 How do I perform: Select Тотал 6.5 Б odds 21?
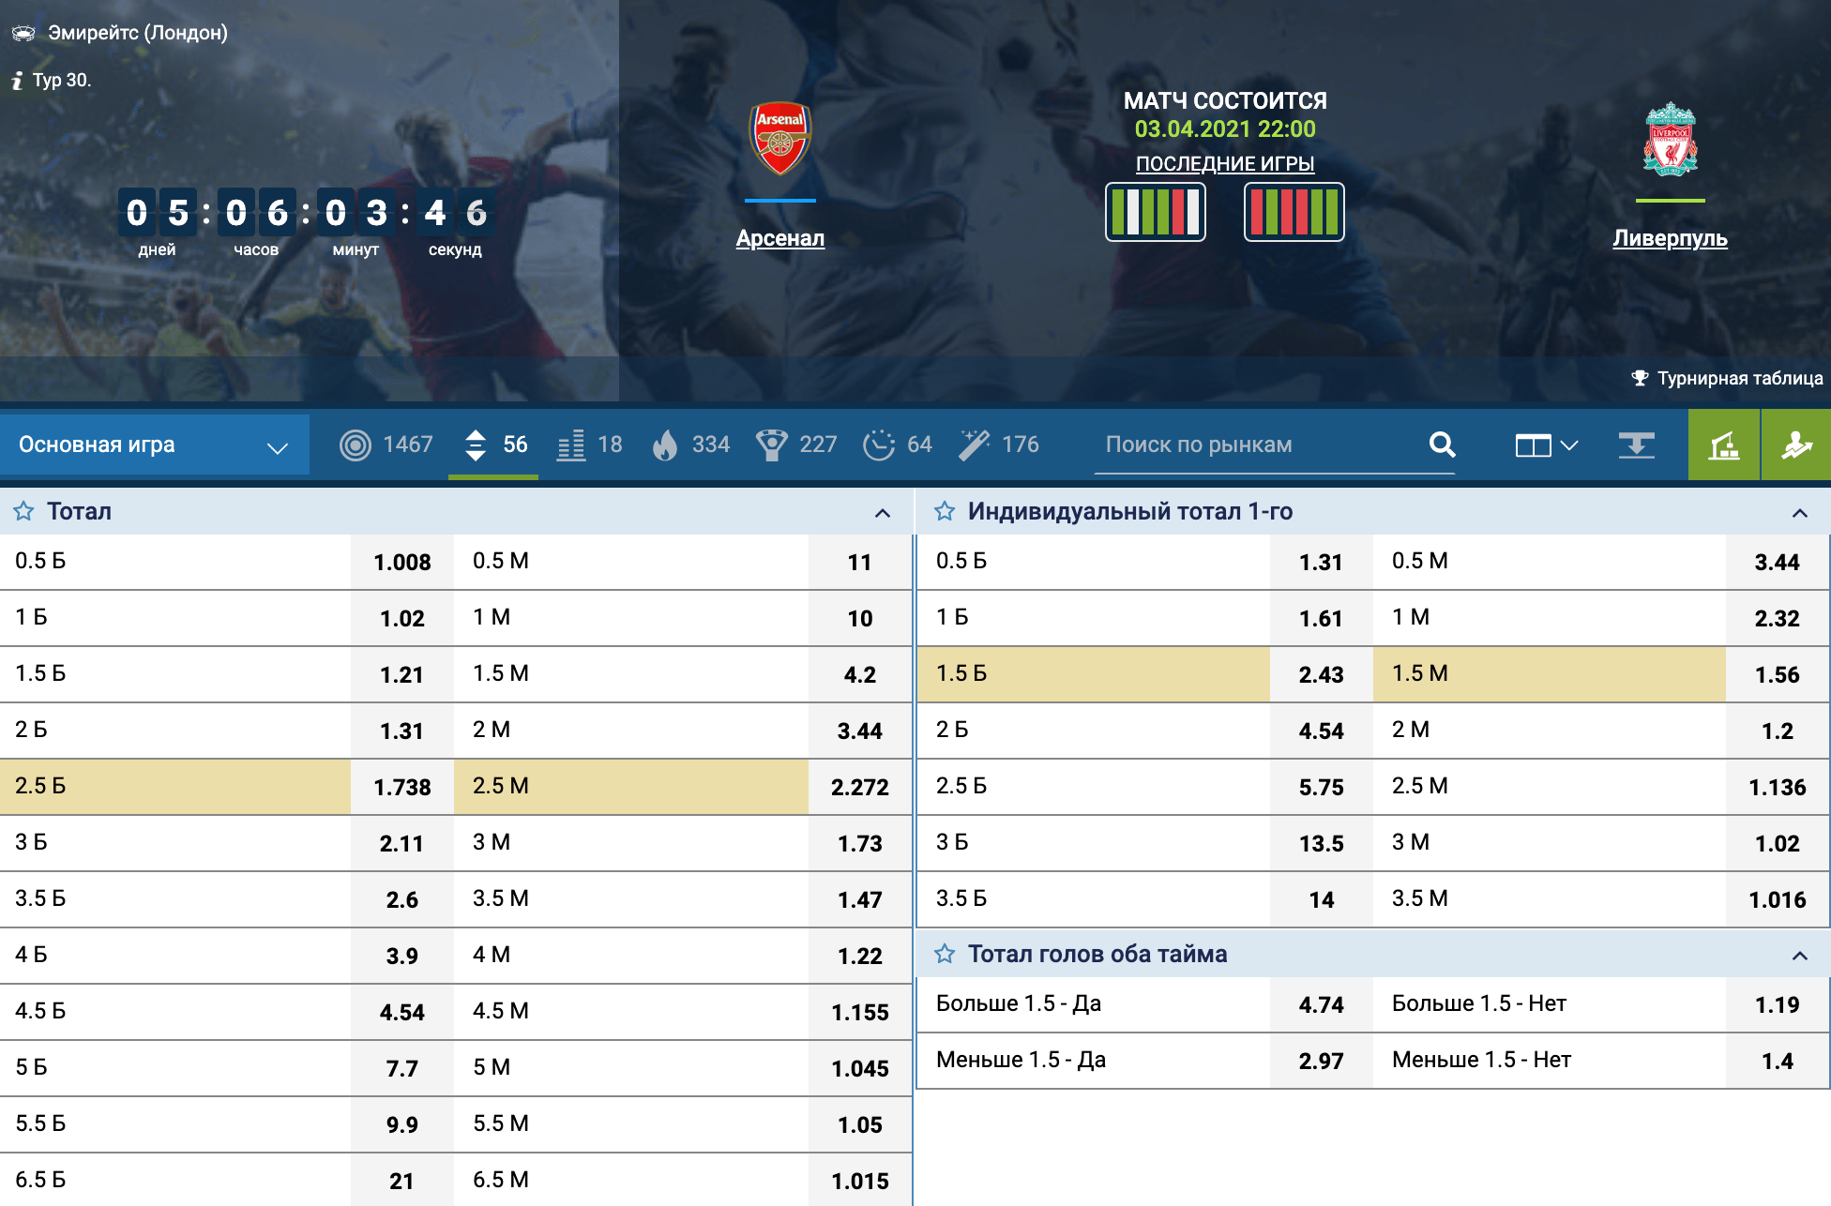402,1181
